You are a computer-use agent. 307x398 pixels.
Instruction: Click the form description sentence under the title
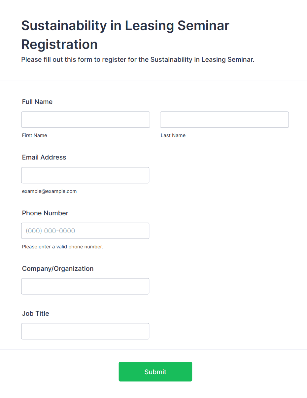[x=138, y=60]
